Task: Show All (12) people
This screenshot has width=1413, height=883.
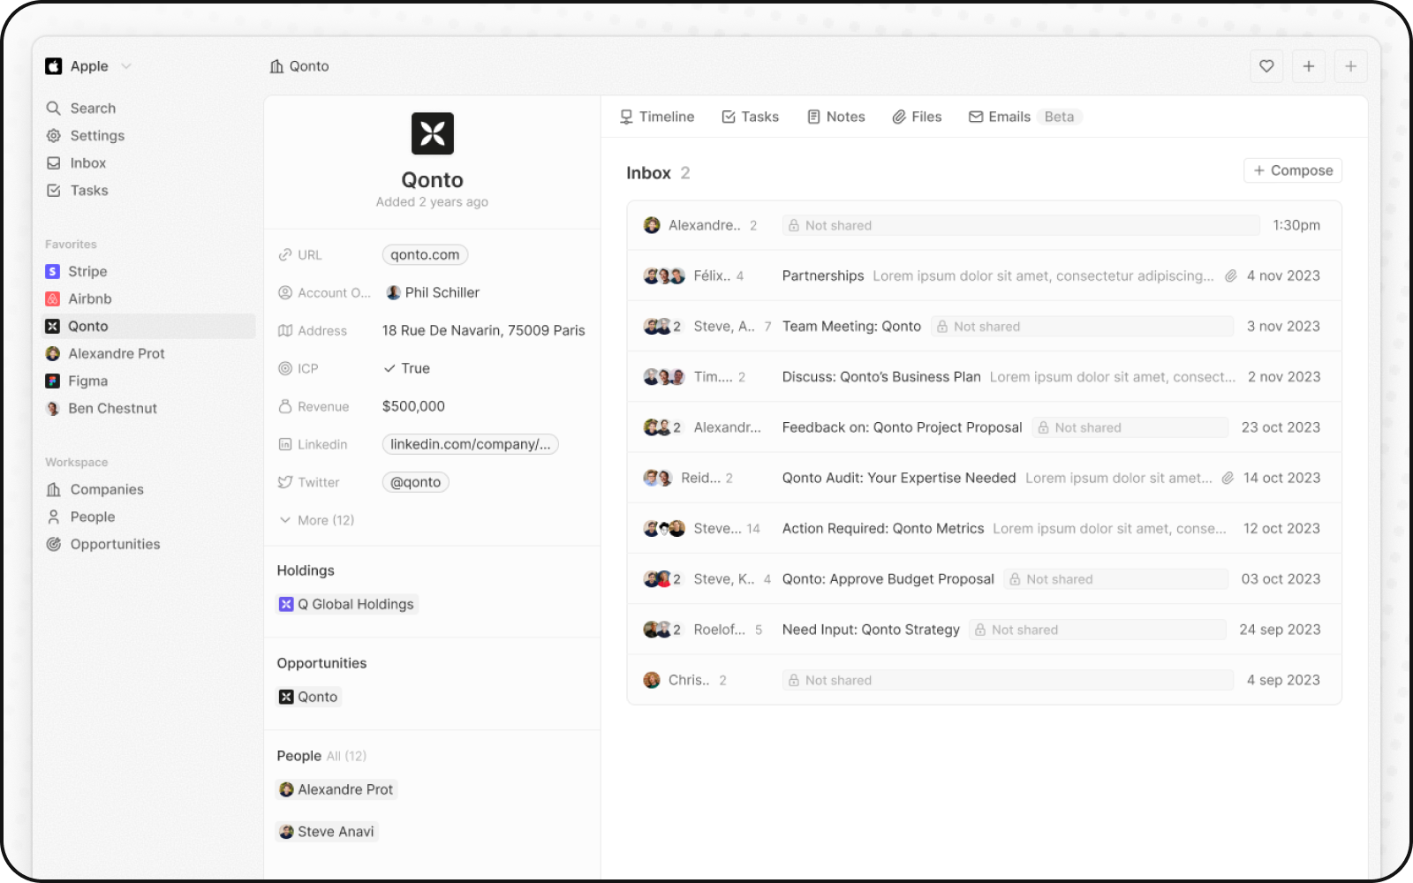Action: pos(346,757)
